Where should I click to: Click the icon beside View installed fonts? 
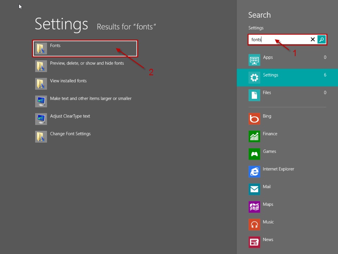pos(41,84)
